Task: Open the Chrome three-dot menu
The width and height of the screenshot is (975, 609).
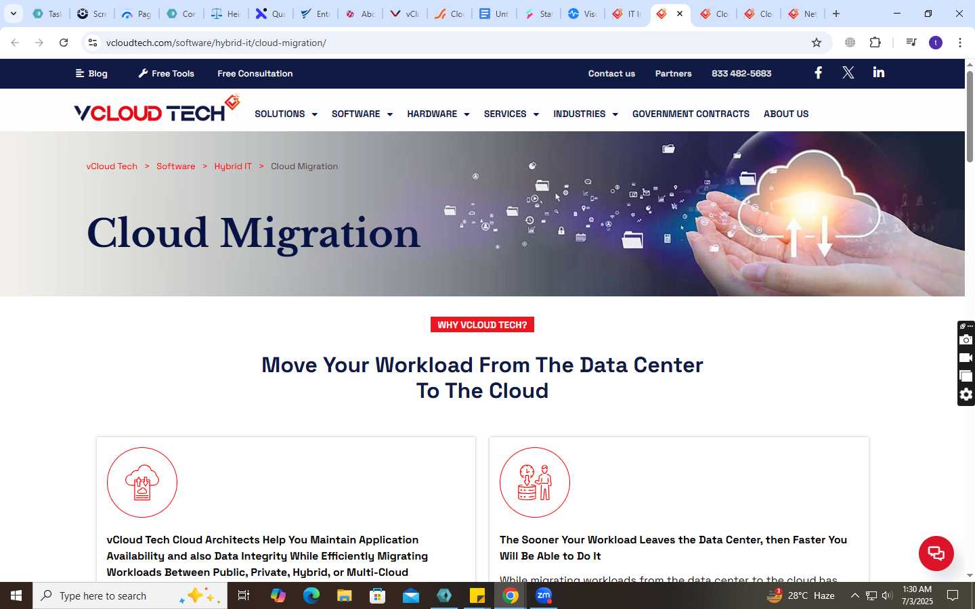Action: pyautogui.click(x=959, y=43)
